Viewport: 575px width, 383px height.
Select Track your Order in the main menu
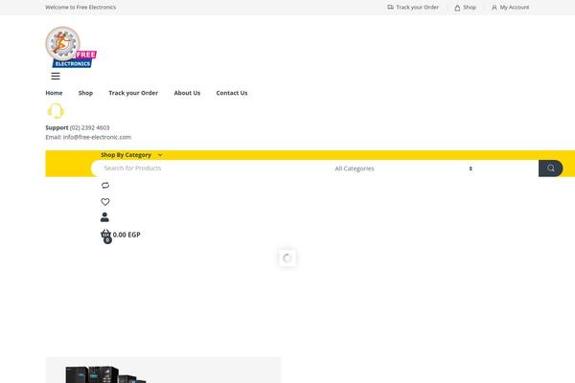tap(133, 93)
